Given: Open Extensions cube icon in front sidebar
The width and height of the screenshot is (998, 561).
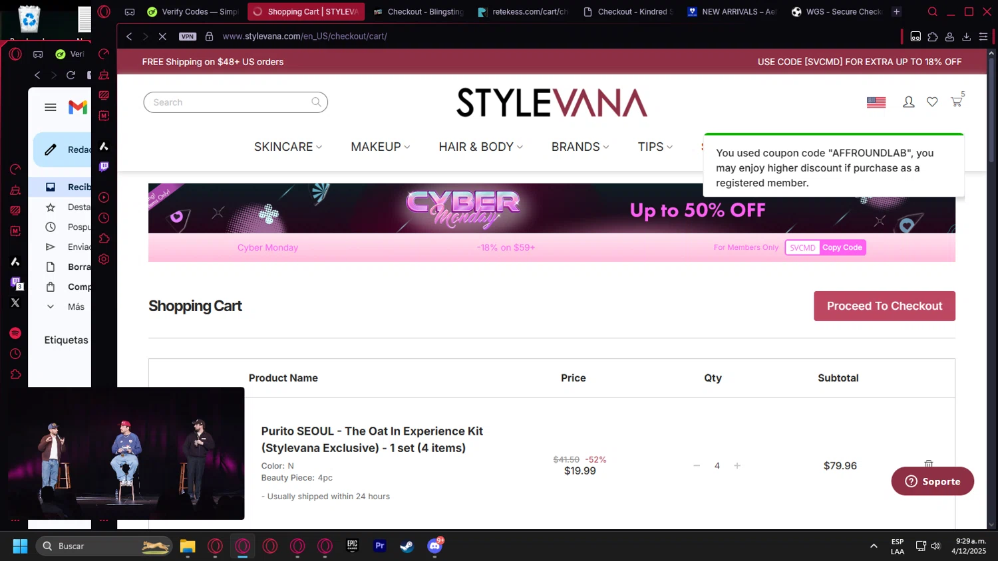Looking at the screenshot, I should tap(104, 239).
